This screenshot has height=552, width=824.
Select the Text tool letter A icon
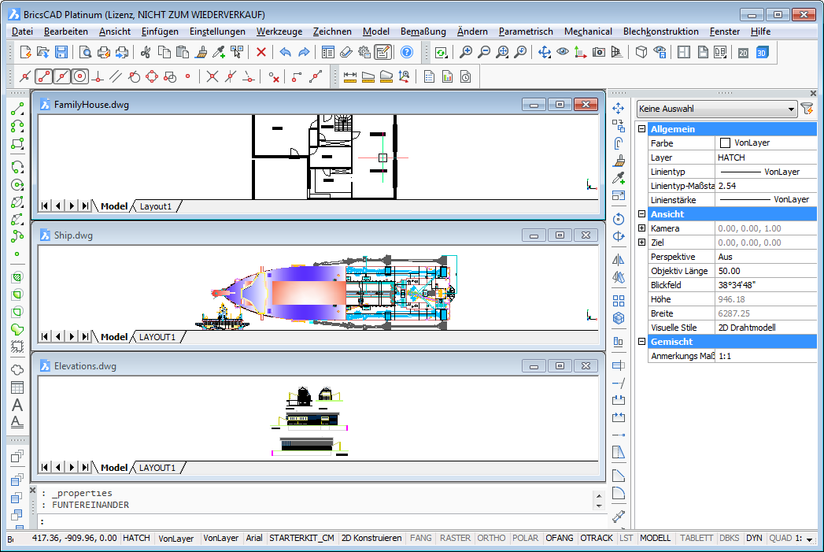(17, 406)
